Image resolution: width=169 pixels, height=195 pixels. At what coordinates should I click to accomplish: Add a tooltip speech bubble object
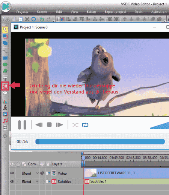click(x=5, y=93)
